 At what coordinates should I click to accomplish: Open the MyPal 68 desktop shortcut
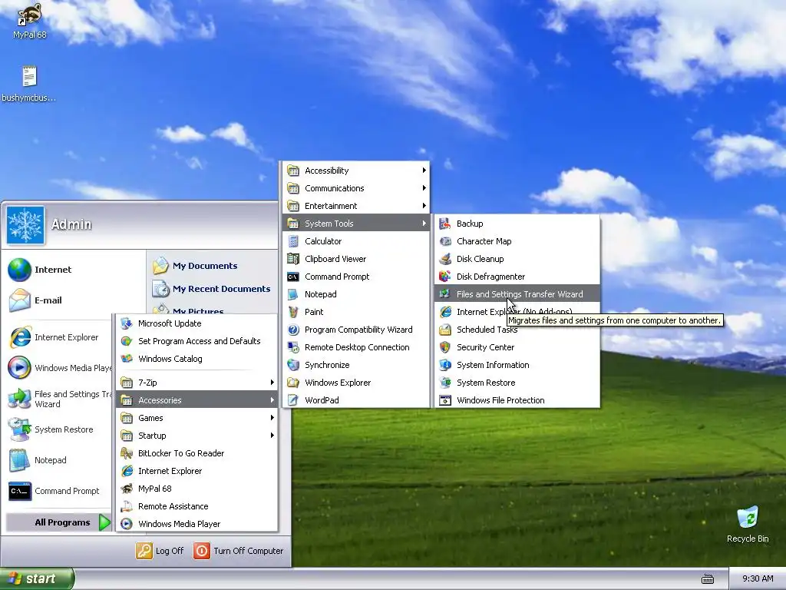click(30, 20)
